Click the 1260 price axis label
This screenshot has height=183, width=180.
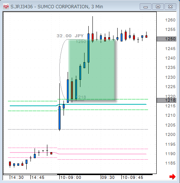(x=170, y=20)
